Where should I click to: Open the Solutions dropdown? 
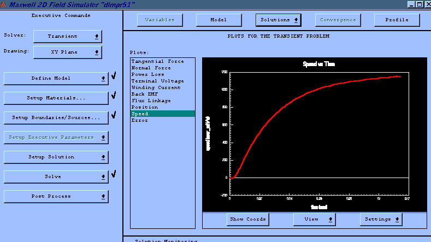(279, 20)
